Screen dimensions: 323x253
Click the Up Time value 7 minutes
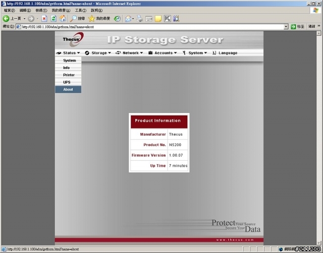click(x=178, y=166)
